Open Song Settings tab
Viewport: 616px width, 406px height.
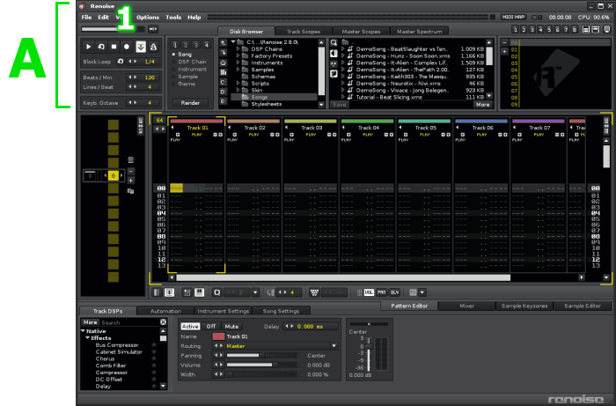pos(281,311)
